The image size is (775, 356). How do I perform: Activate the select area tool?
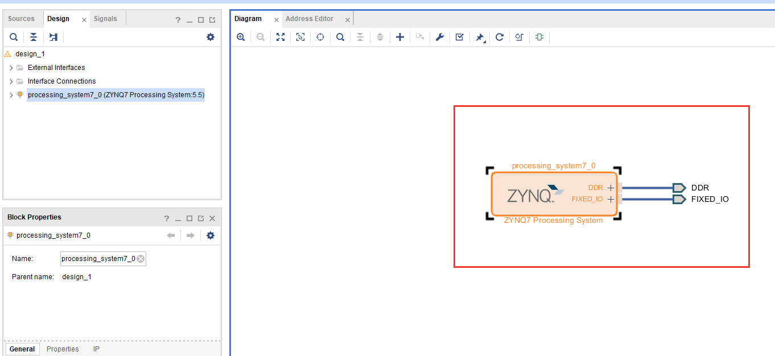click(x=300, y=37)
